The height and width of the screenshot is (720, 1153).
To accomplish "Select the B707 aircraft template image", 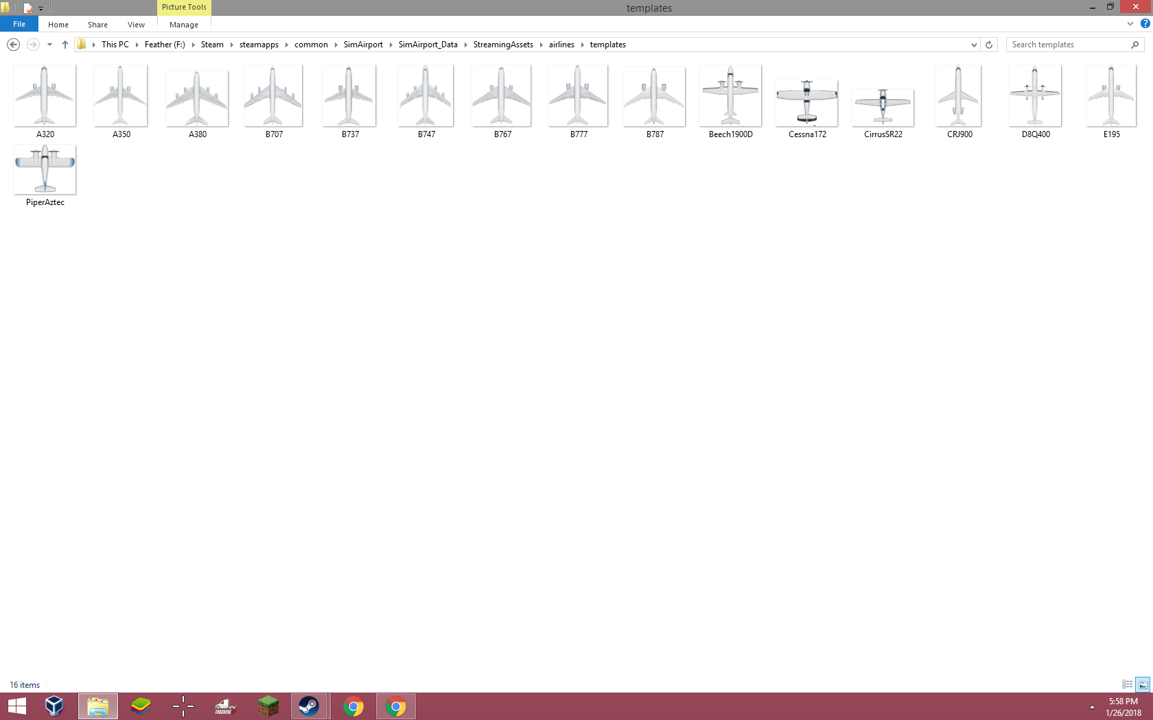I will (x=273, y=96).
